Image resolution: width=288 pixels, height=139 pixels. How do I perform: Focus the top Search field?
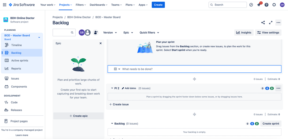click(x=227, y=5)
